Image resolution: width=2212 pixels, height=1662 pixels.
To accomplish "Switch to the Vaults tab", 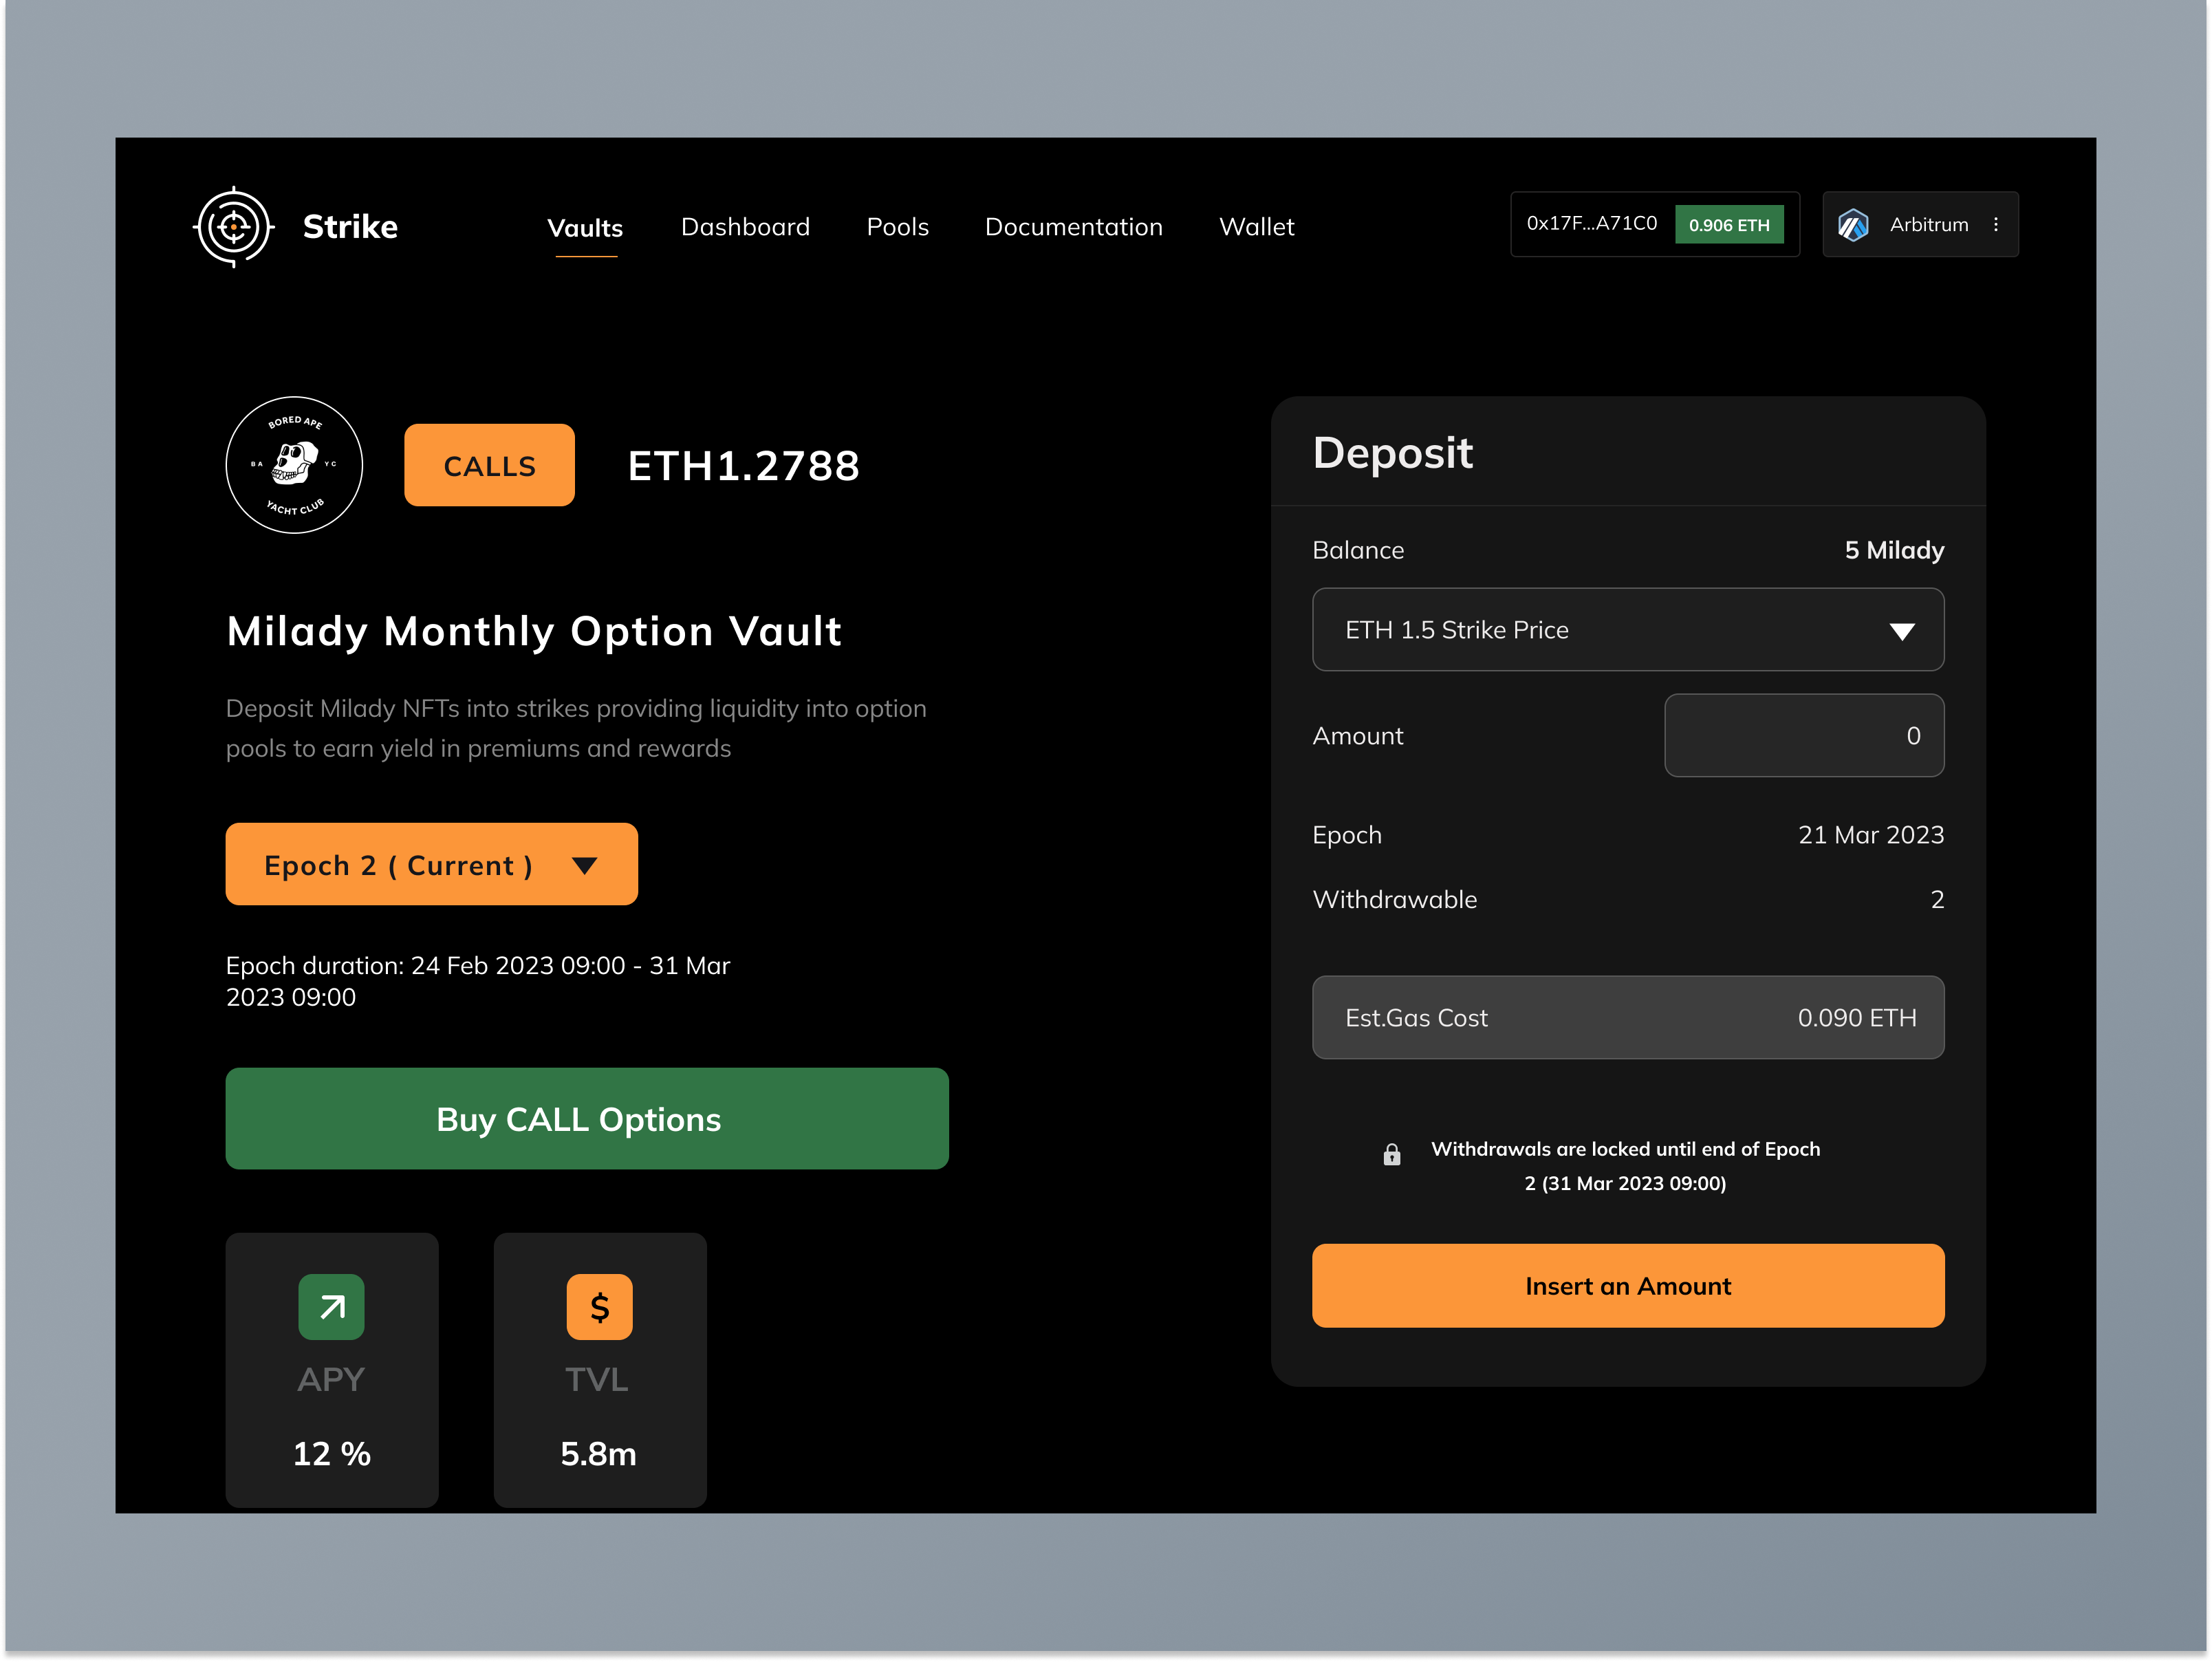I will 585,228.
